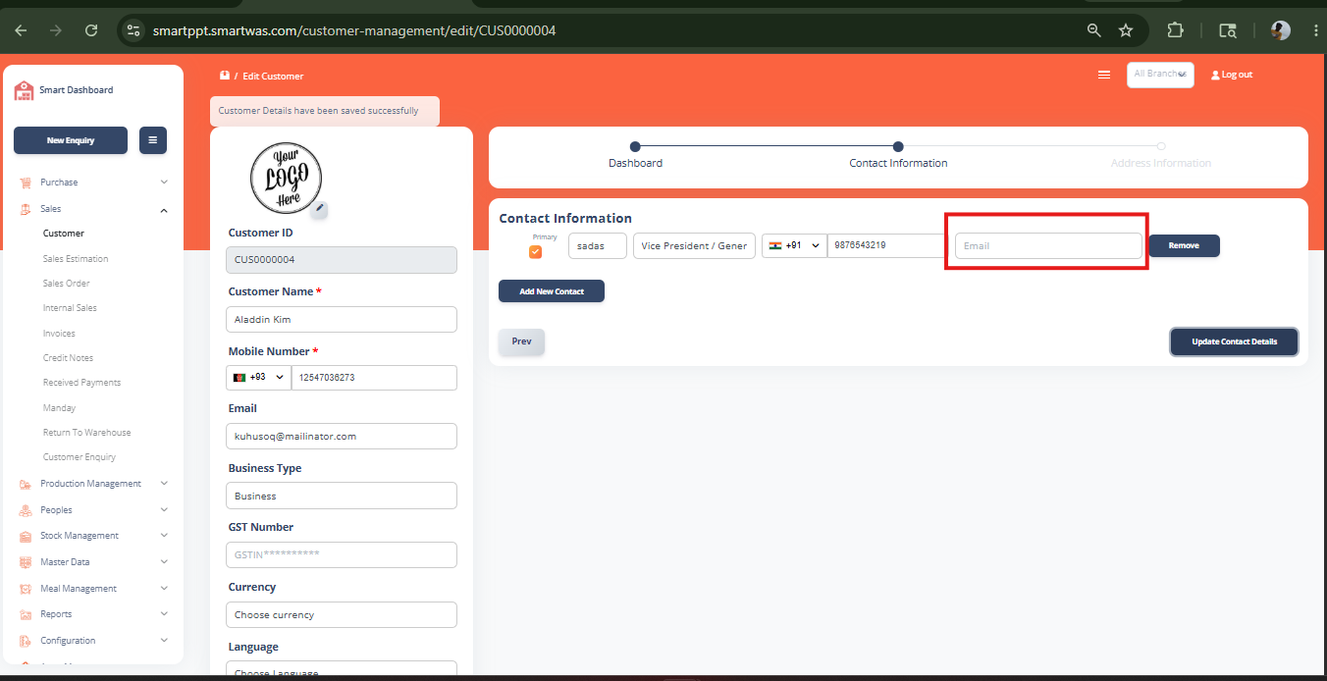Collapse the Sales menu chevron
This screenshot has width=1327, height=681.
[x=164, y=209]
